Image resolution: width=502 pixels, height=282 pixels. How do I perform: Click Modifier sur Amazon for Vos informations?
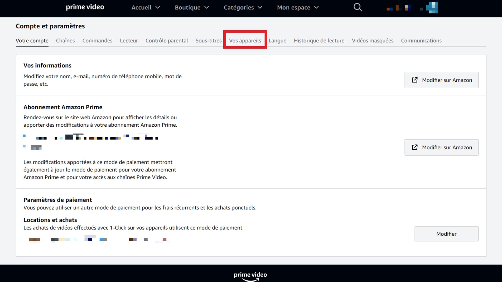pyautogui.click(x=441, y=80)
